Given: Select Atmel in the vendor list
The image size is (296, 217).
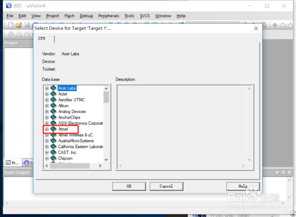Looking at the screenshot, I should (x=63, y=129).
